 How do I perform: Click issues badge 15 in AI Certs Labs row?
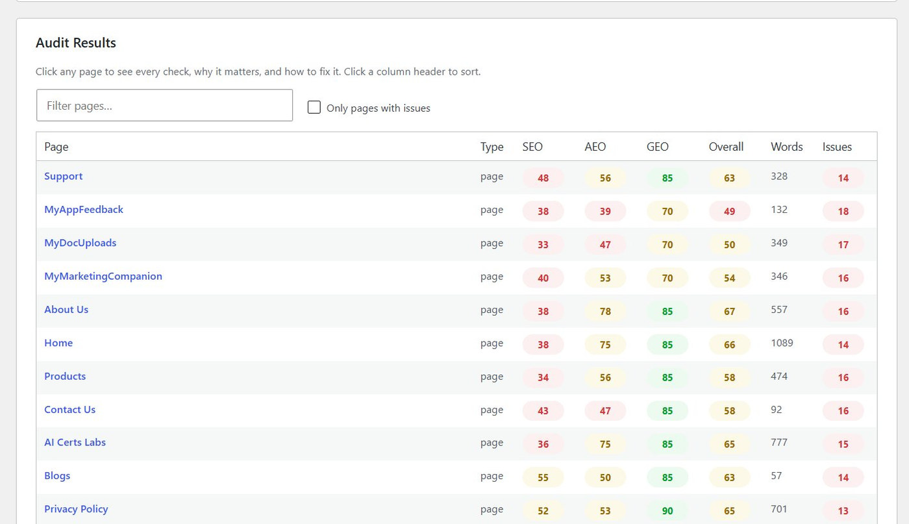(x=843, y=444)
